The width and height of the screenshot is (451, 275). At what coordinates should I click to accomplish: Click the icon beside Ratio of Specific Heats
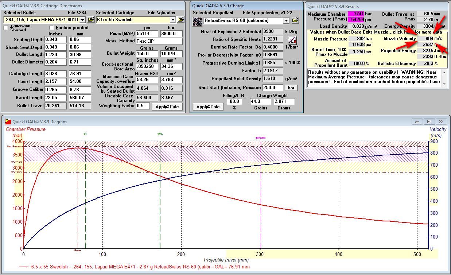click(x=292, y=40)
